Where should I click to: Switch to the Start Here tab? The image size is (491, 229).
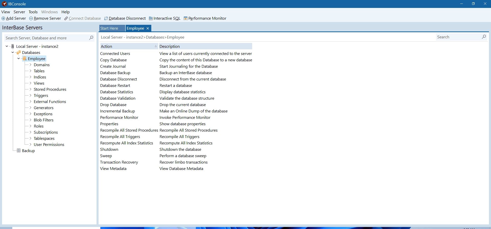point(112,28)
